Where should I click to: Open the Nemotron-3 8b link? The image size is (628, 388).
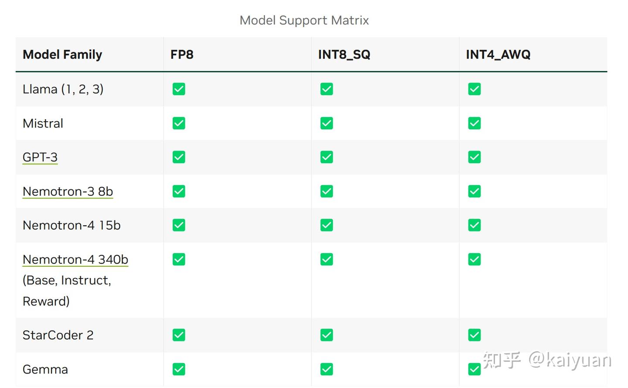point(68,192)
